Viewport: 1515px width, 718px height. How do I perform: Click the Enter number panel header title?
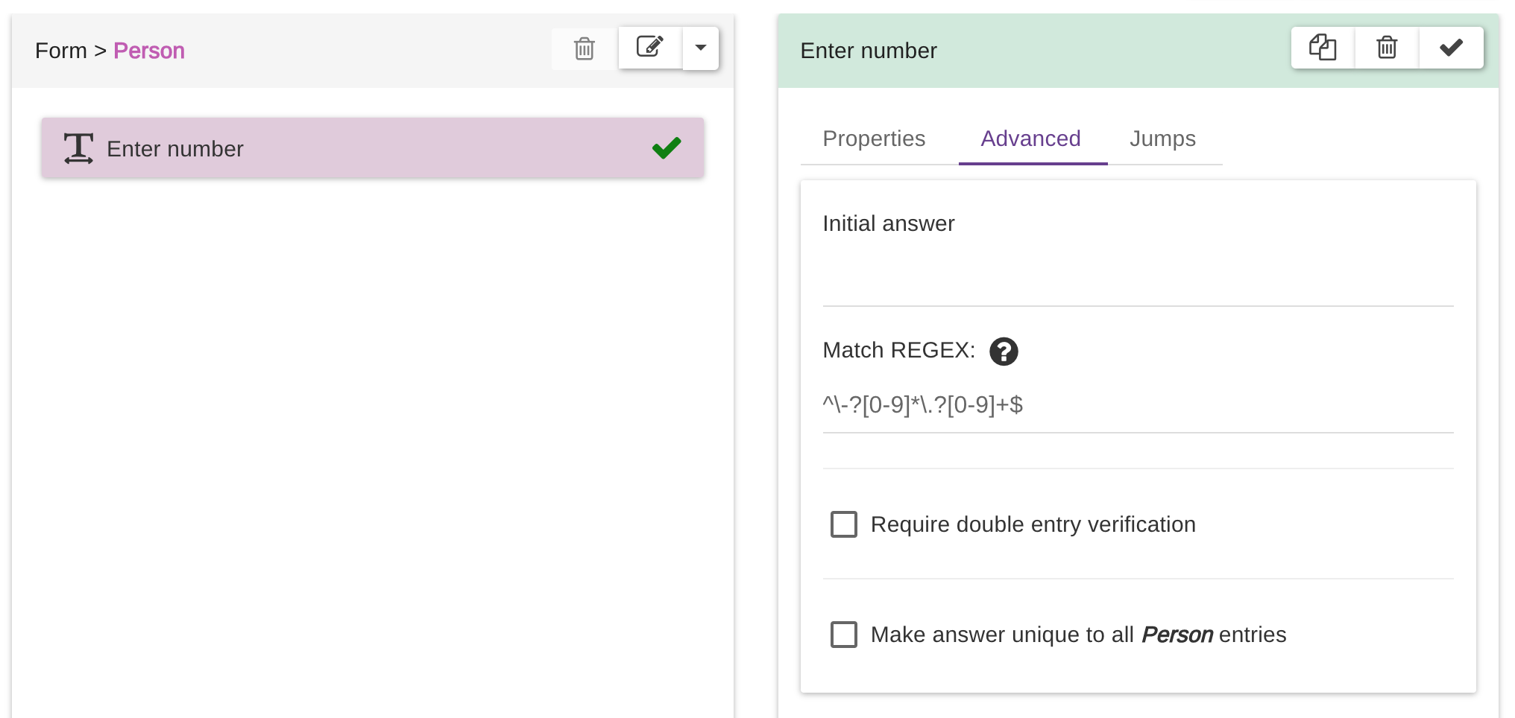pyautogui.click(x=869, y=51)
